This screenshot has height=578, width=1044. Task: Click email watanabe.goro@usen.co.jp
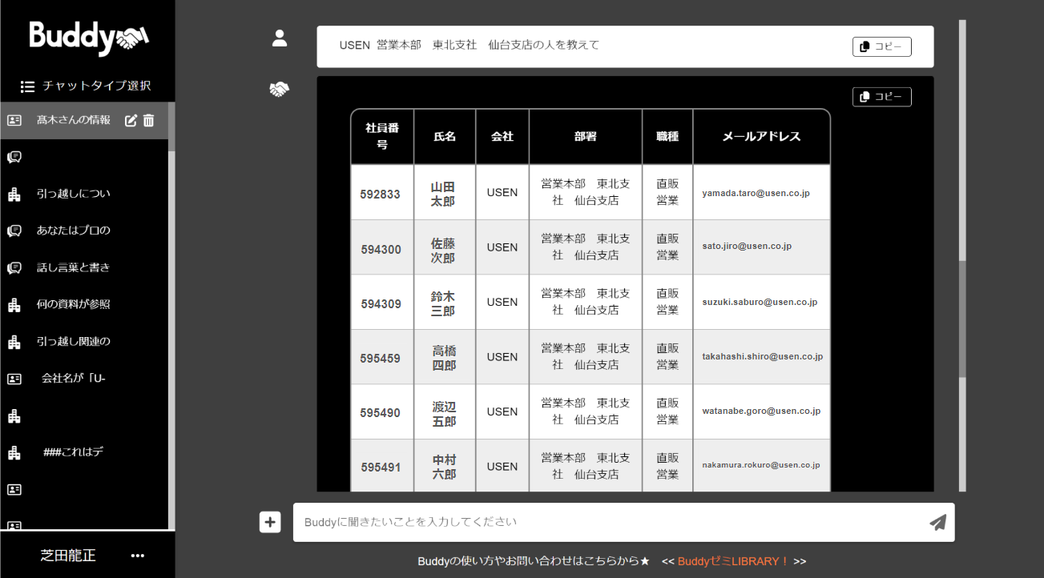[x=761, y=411]
